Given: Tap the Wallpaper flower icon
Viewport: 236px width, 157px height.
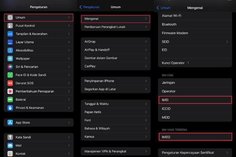Looking at the screenshot, I should pyautogui.click(x=10, y=58).
